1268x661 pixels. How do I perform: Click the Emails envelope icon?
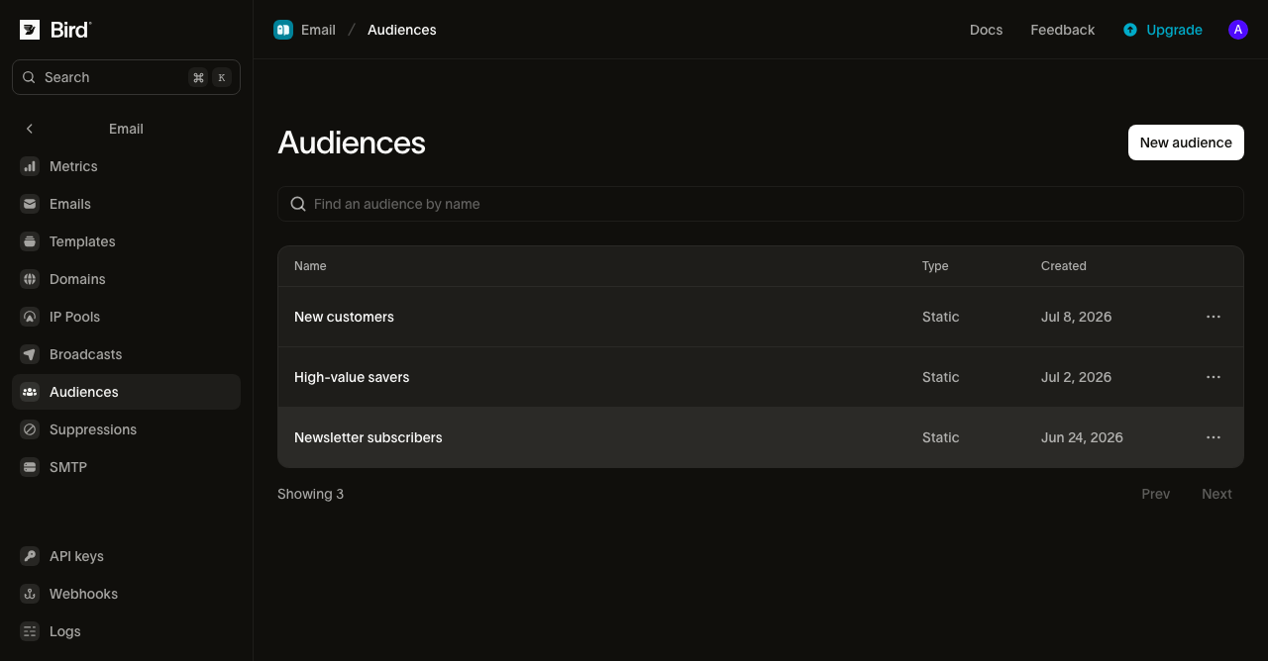point(30,204)
